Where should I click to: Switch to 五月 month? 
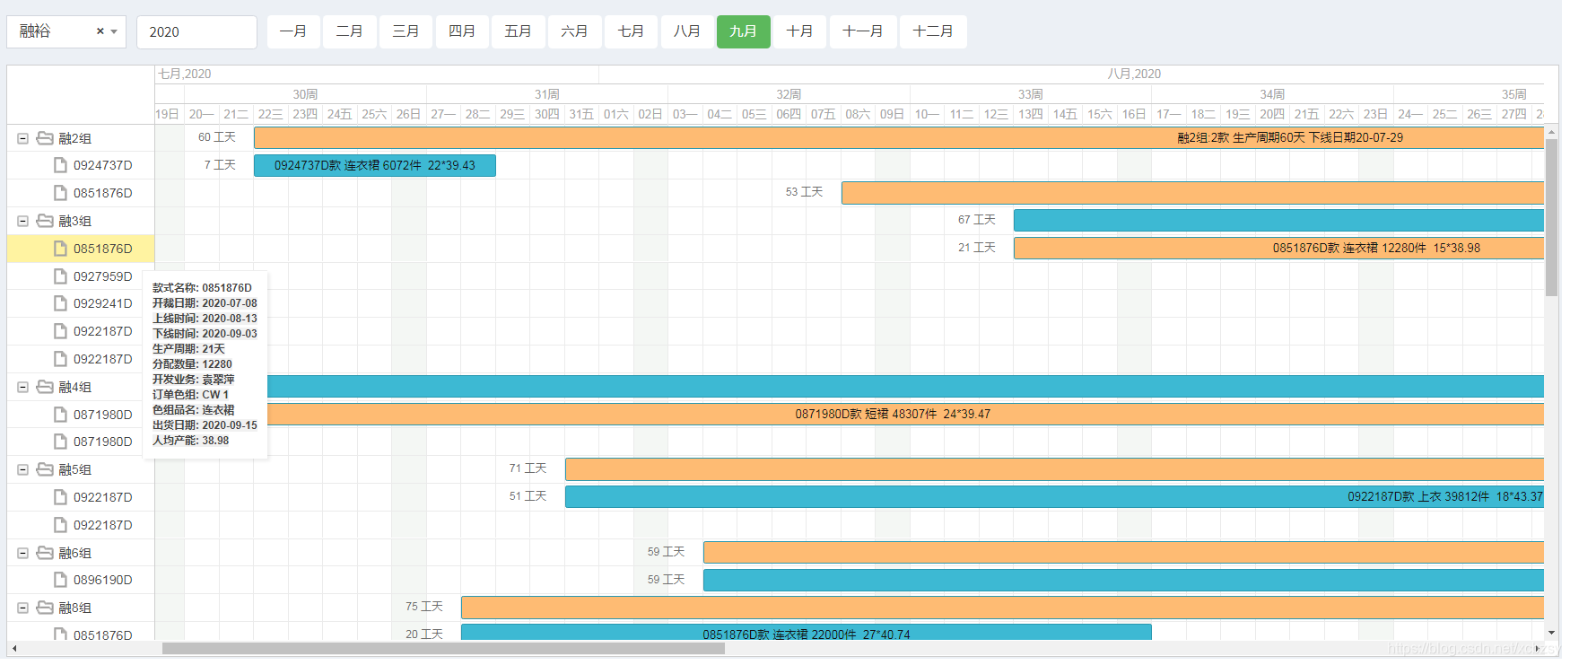[519, 31]
